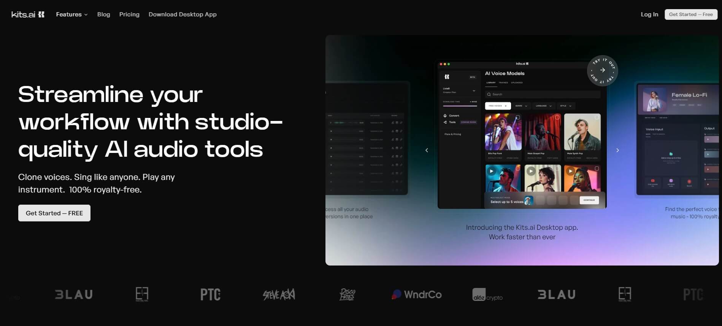Click the Search field in AI Voice Models
This screenshot has width=722, height=326.
[543, 94]
